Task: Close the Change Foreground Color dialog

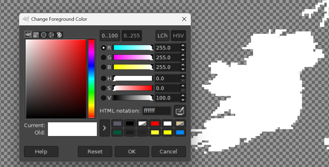Action: point(184,19)
